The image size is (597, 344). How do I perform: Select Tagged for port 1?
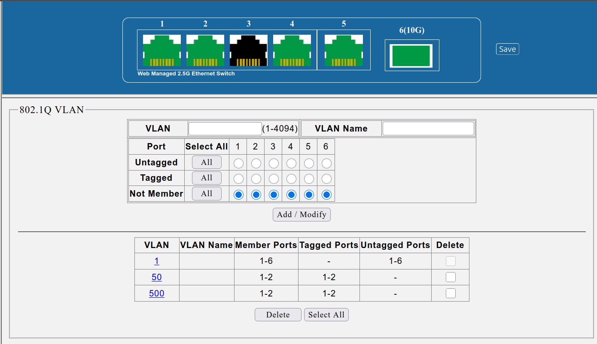(239, 179)
